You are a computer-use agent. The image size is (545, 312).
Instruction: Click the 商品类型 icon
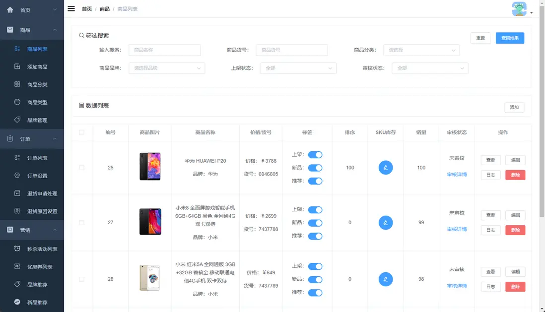coord(17,102)
